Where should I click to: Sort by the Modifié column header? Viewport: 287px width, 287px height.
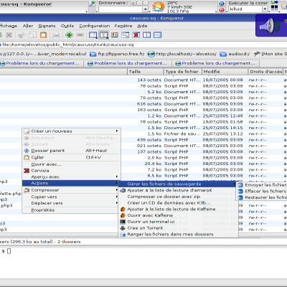coord(225,72)
